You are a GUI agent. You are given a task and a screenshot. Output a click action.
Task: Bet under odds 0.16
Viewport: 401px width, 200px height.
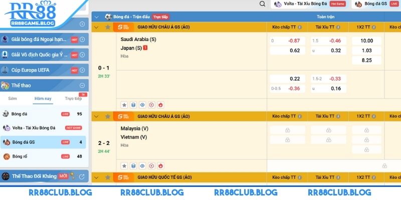(328, 88)
